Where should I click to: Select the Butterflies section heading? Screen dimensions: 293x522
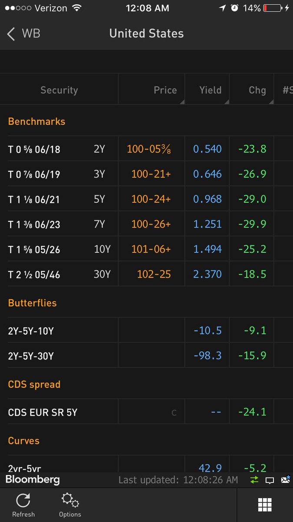32,303
